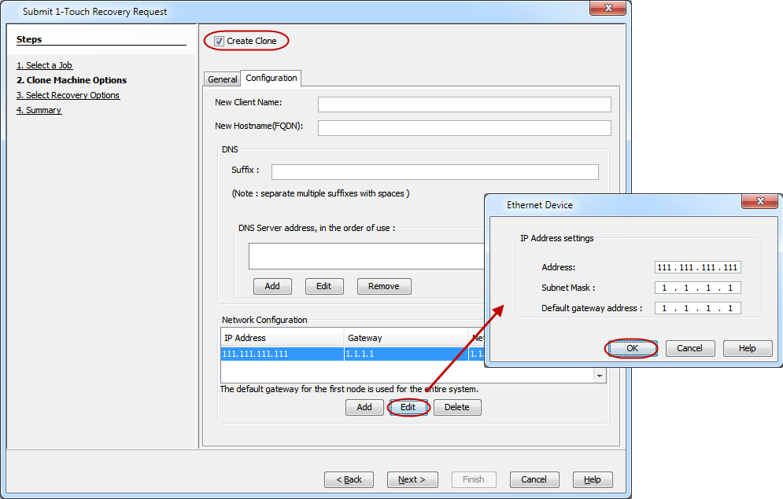Click the New Hostname(FQDN) field
Viewport: 783px width, 499px height.
464,128
